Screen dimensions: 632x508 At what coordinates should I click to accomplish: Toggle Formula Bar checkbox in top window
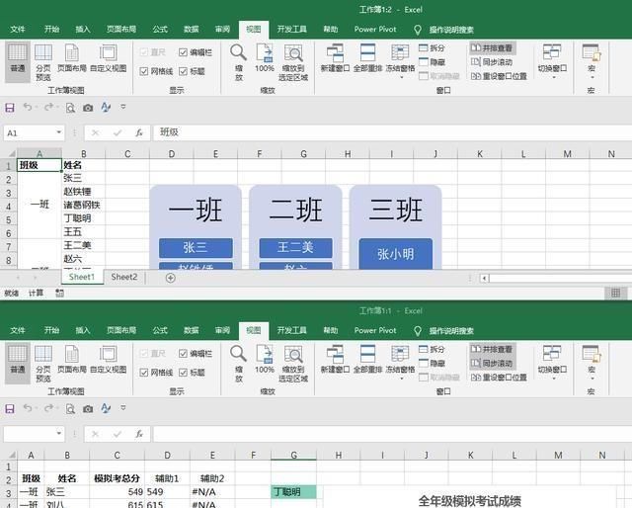tap(196, 52)
